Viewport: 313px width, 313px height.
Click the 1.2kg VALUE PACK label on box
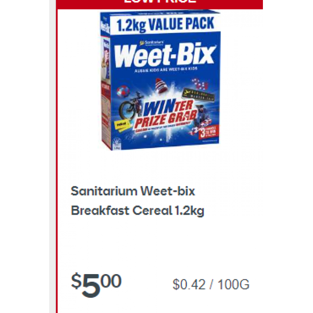pyautogui.click(x=165, y=25)
